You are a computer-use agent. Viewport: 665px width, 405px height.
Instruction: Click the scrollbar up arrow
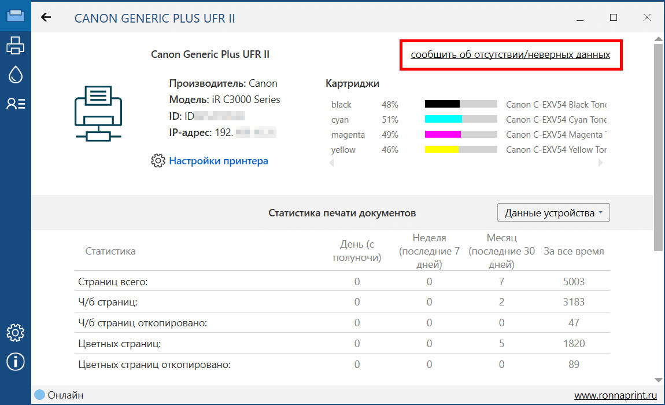(x=658, y=39)
